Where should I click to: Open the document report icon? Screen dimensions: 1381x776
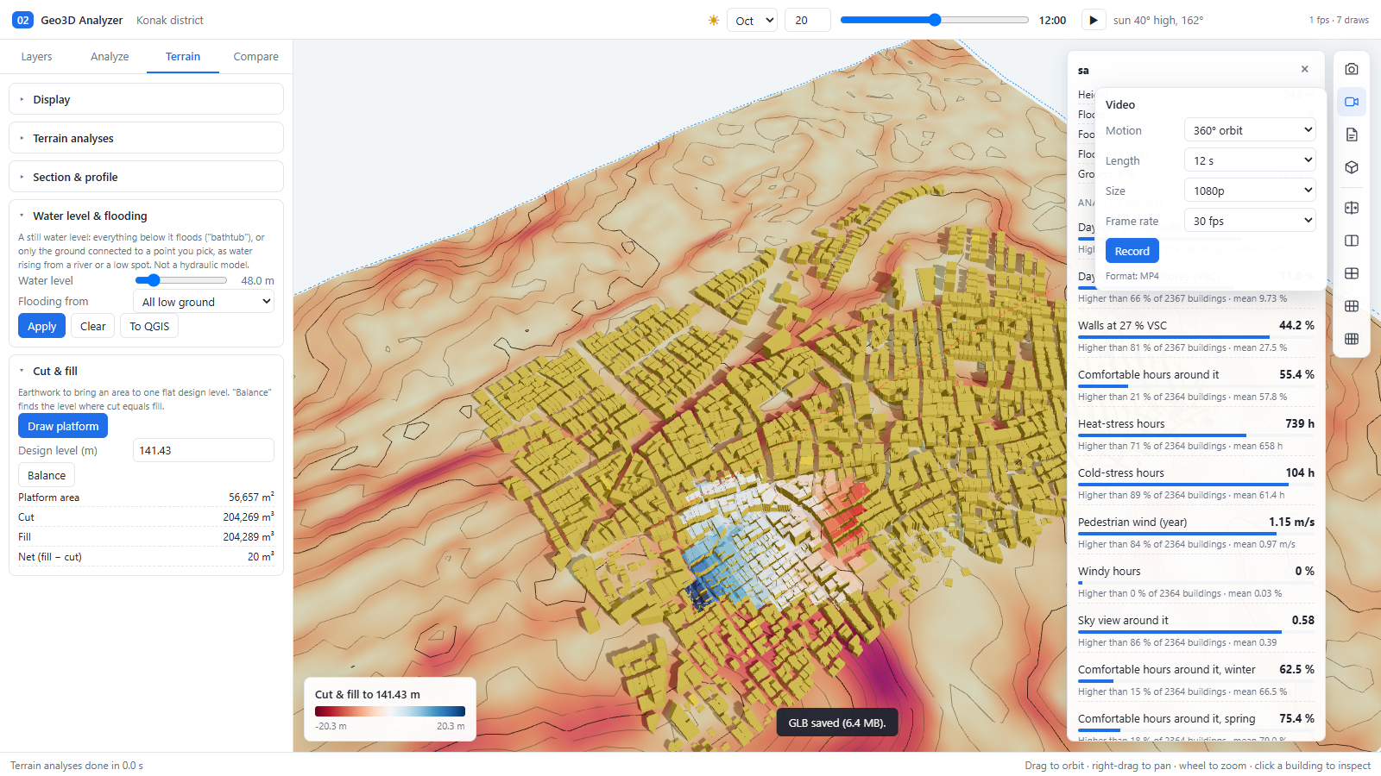pos(1352,135)
